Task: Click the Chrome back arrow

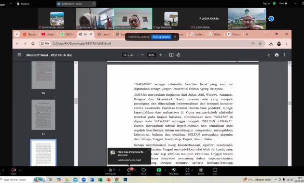Action: [x=17, y=43]
